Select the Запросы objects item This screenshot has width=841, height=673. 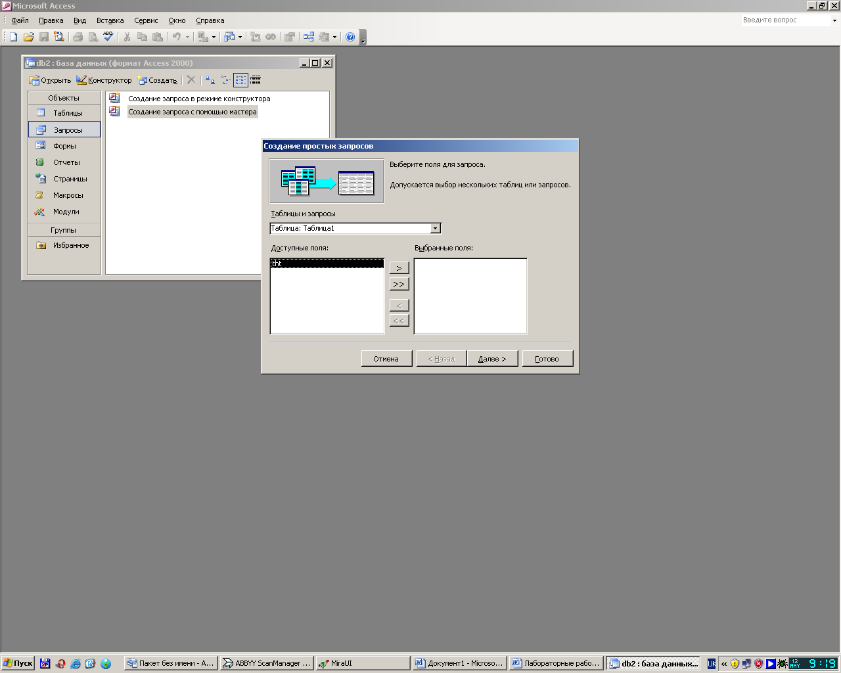point(64,129)
